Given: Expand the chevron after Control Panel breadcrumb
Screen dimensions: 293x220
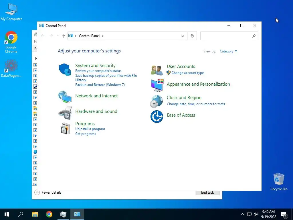Looking at the screenshot, I should click(x=103, y=36).
